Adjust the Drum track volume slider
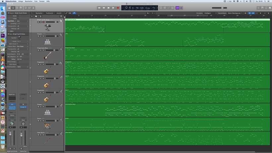This screenshot has height=153, width=272. 52,121
